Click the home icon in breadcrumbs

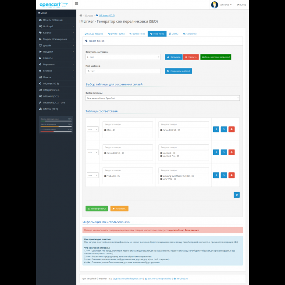coord(81,15)
